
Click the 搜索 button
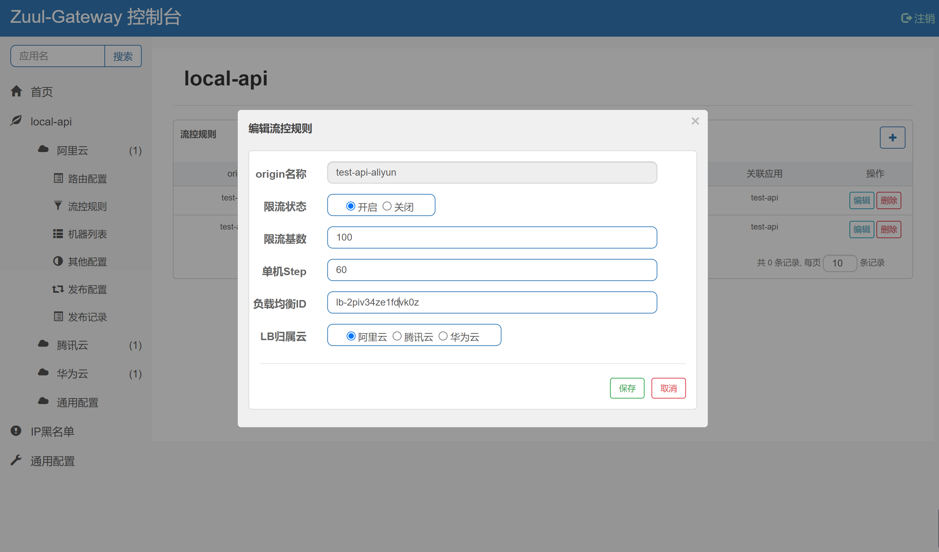pos(123,56)
